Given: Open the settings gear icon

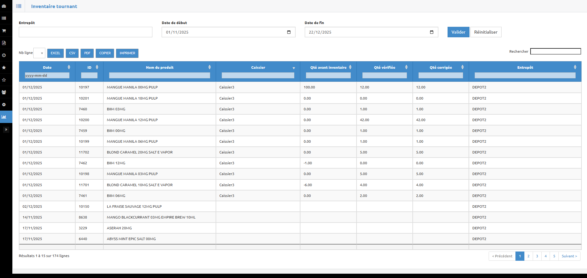Looking at the screenshot, I should click(x=4, y=104).
